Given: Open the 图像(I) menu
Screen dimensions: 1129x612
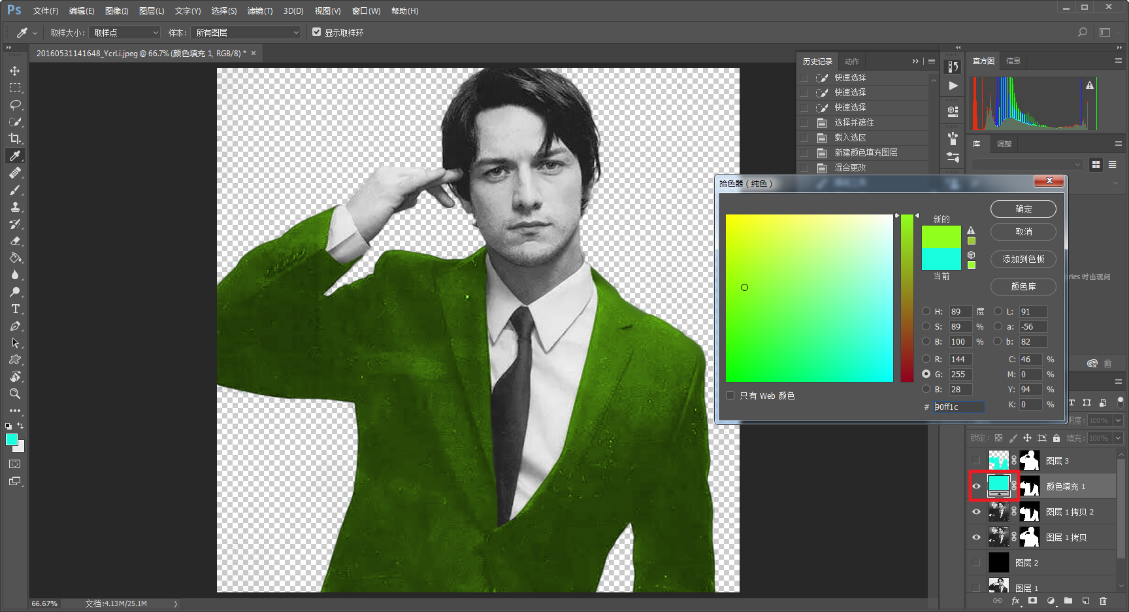Looking at the screenshot, I should [117, 11].
